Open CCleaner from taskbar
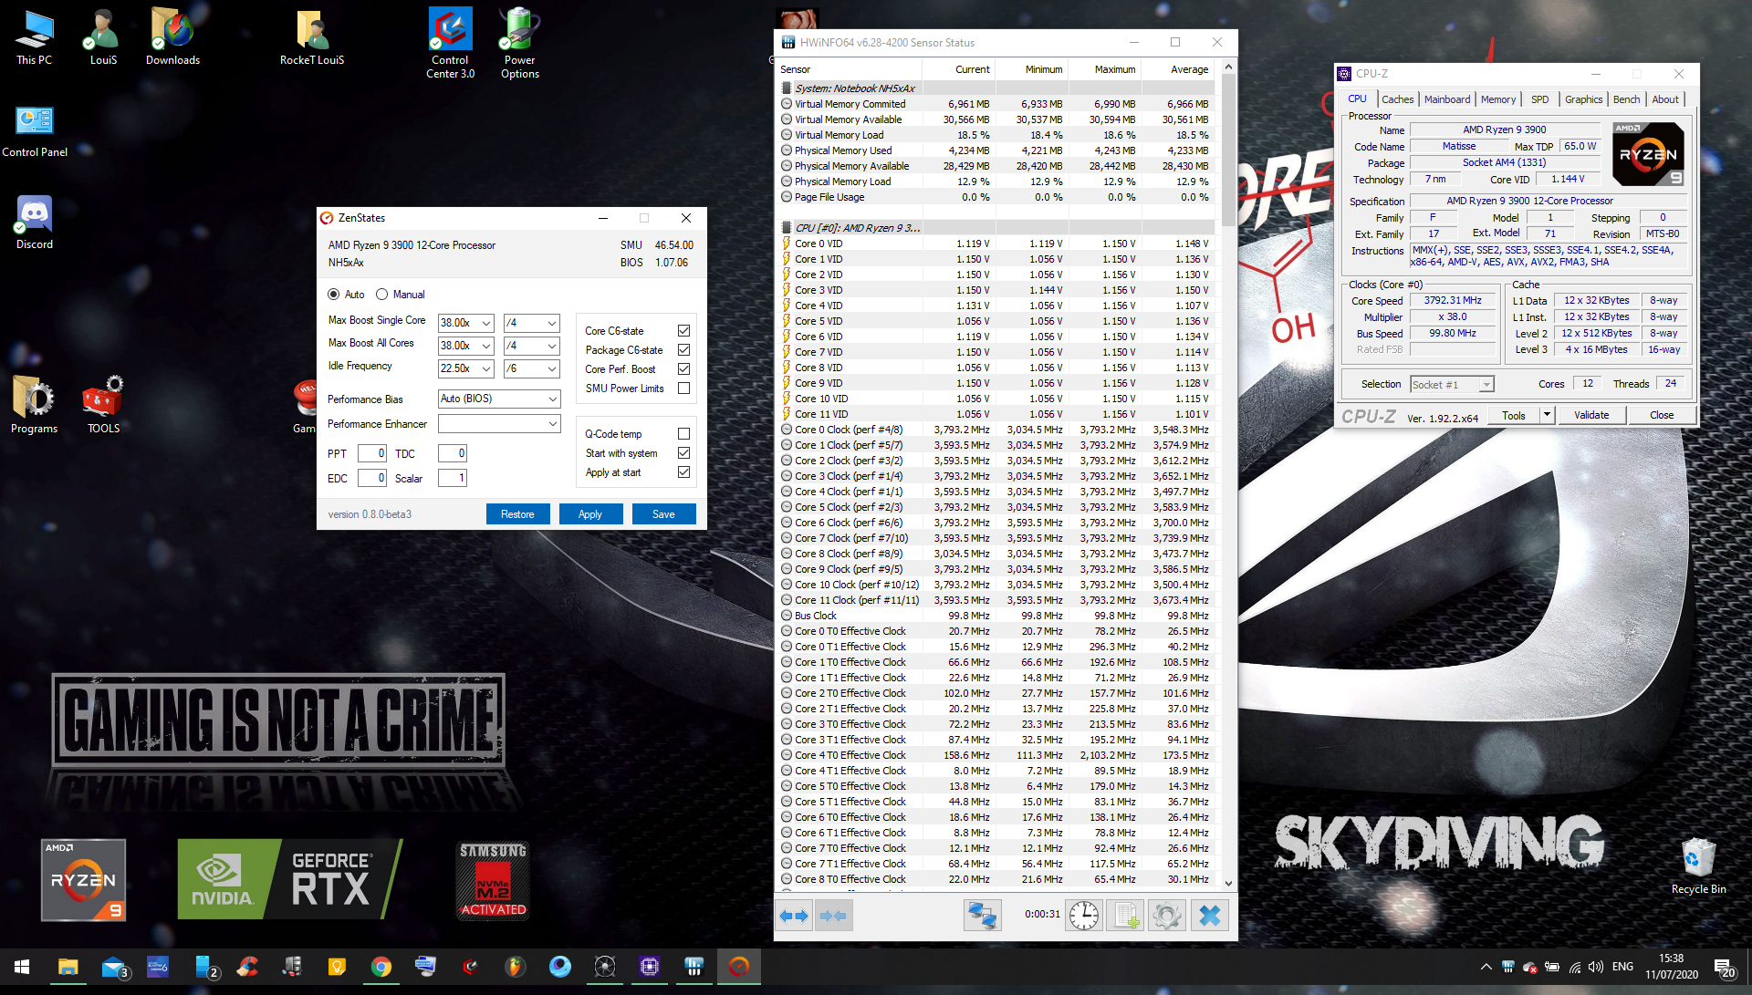 pyautogui.click(x=247, y=967)
